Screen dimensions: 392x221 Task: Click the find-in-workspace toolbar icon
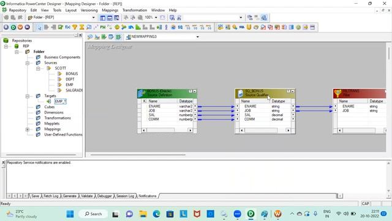pos(172,18)
